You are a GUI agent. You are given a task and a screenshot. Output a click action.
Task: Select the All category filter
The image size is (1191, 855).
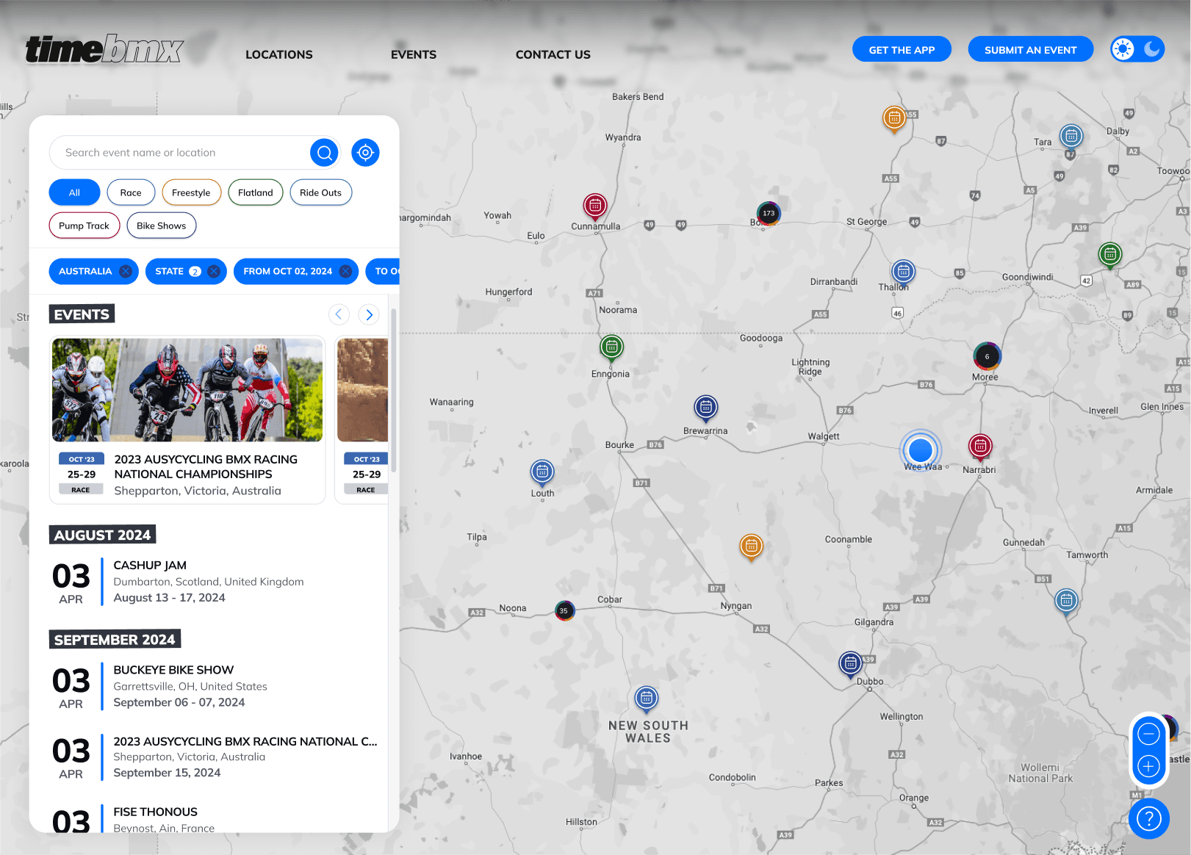click(x=74, y=192)
